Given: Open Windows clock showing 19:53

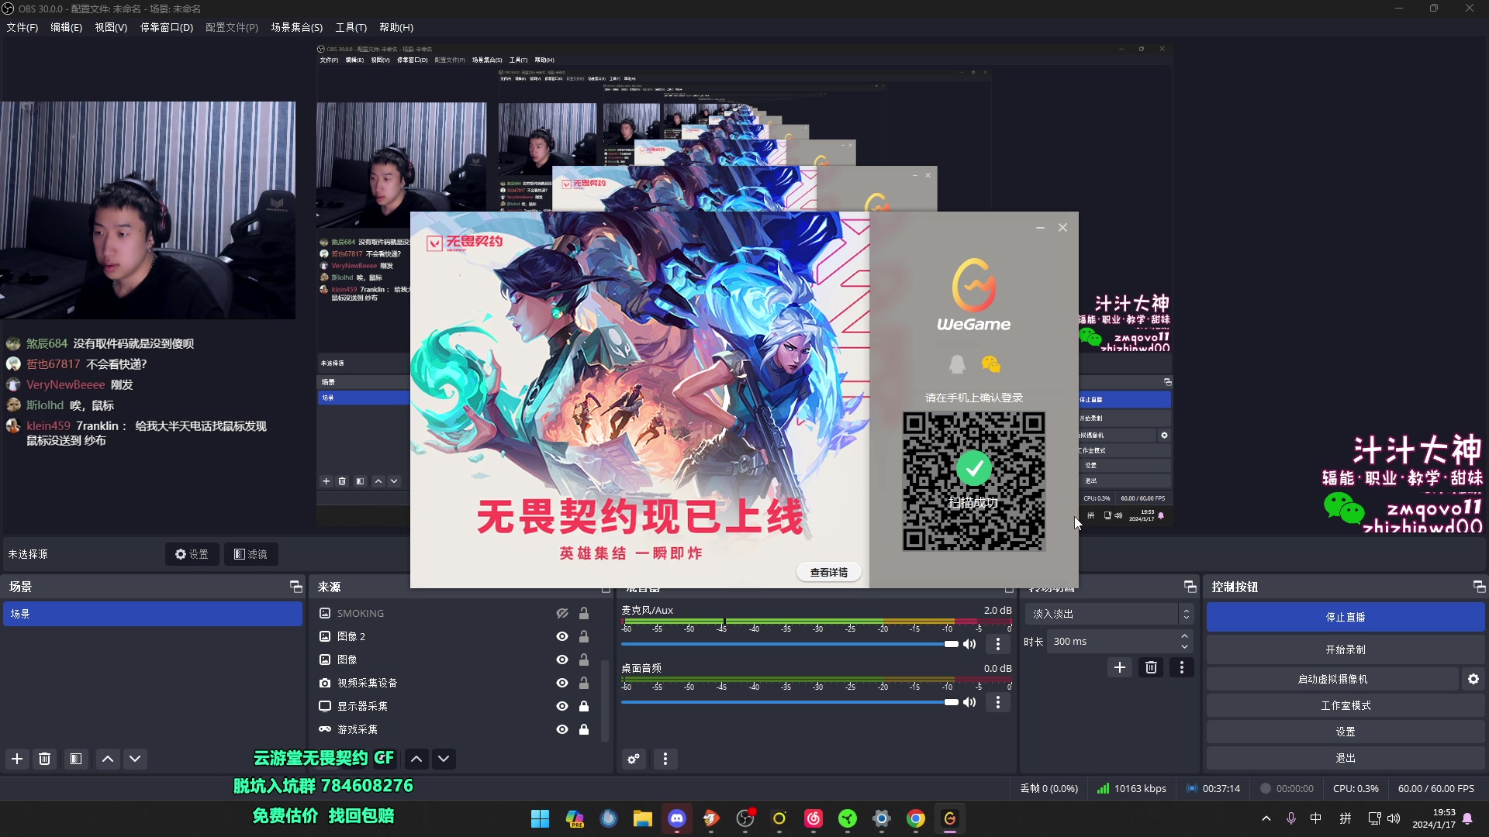Looking at the screenshot, I should (1434, 818).
